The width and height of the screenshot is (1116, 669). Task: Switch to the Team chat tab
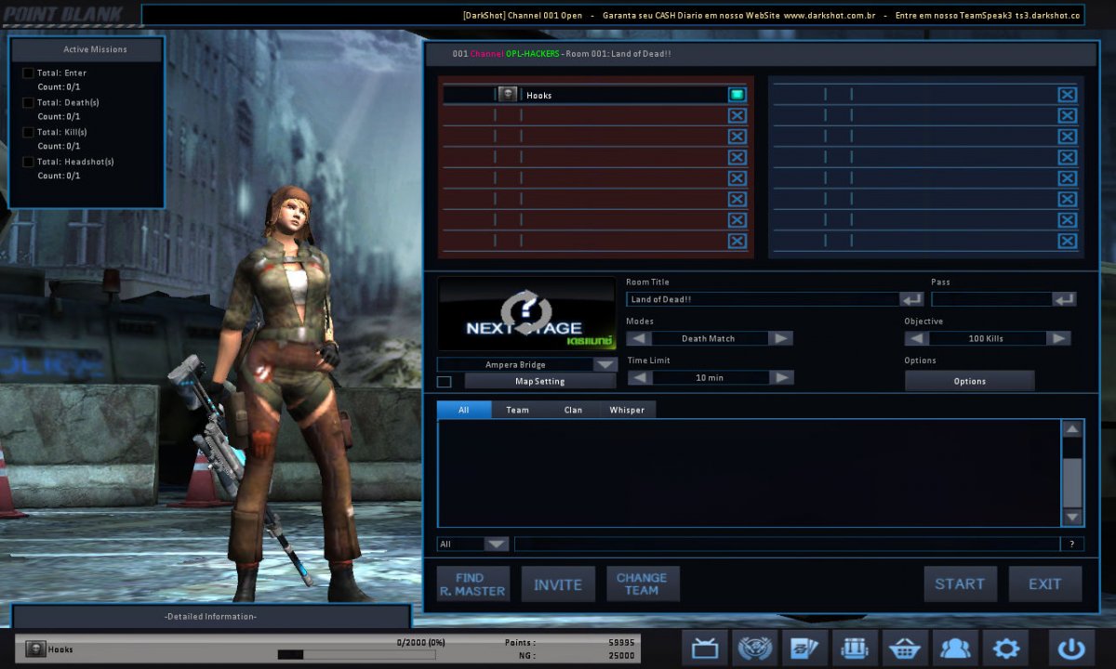coord(518,410)
